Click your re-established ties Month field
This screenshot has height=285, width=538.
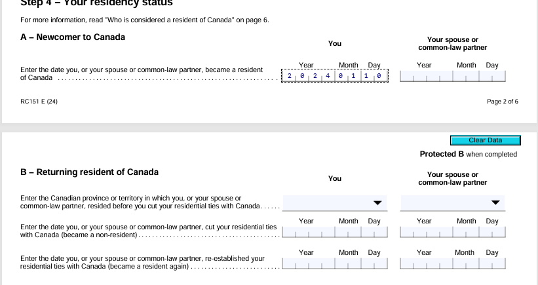point(347,264)
